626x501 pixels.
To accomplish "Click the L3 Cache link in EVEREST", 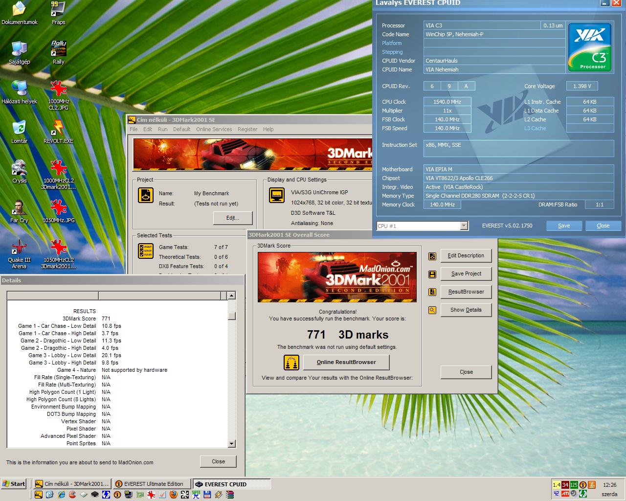I will tap(535, 128).
